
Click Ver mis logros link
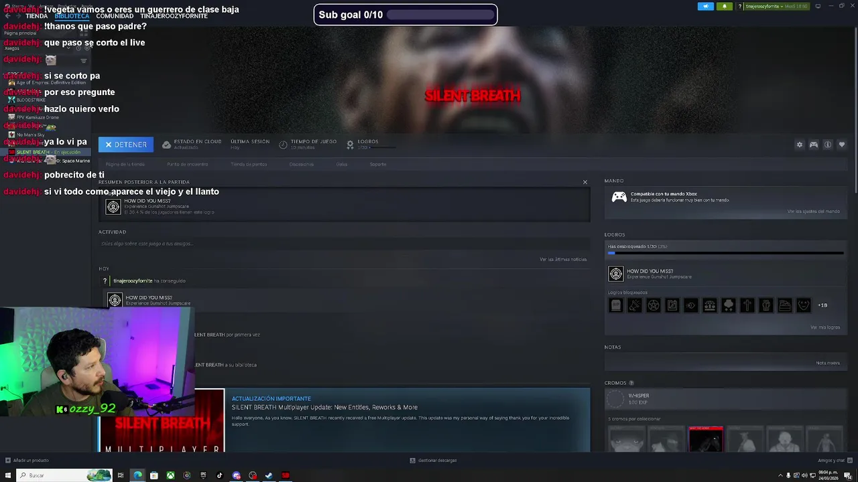825,327
